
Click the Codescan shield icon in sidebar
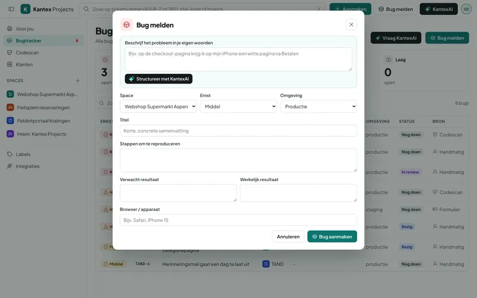click(x=10, y=52)
